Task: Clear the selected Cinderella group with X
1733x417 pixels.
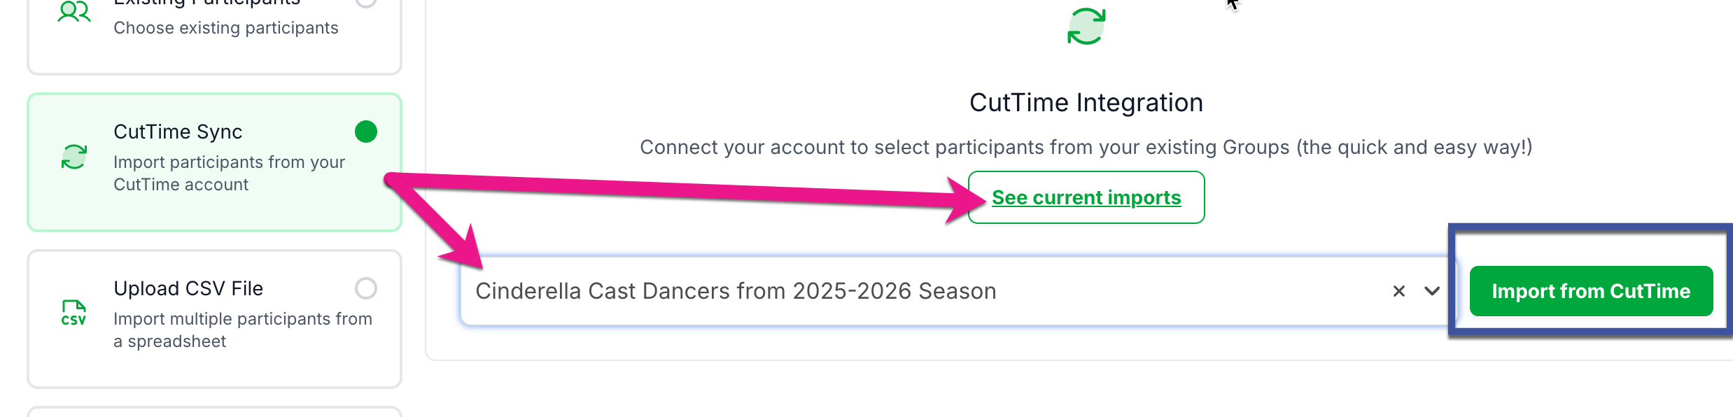Action: tap(1398, 291)
